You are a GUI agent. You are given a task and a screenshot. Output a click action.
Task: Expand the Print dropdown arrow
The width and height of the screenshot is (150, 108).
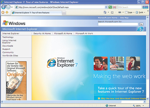123,12
